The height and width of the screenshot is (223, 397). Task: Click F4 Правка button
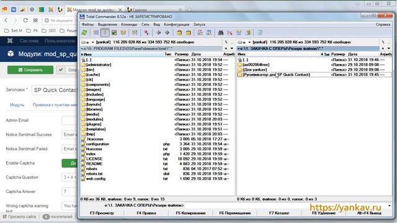pos(146,213)
